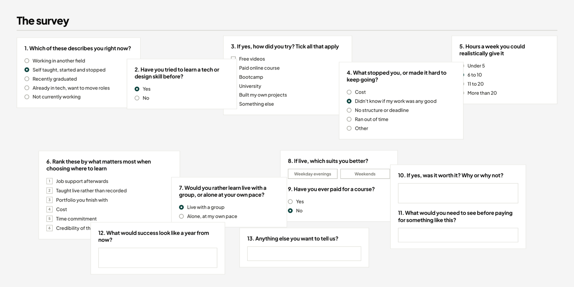Screen dimensions: 574x287
Task: Click rank box 3 for 'Portfolio you finish with'
Action: (50, 200)
